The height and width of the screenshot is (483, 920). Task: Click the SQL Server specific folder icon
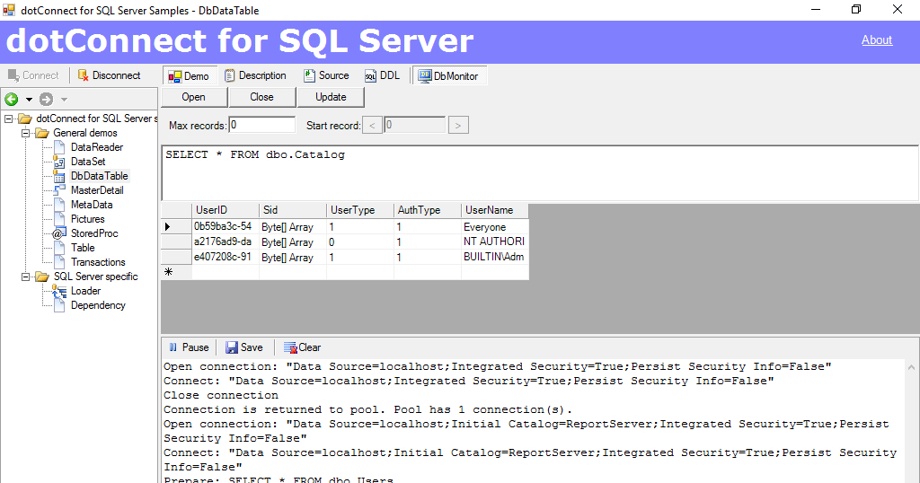pyautogui.click(x=41, y=277)
